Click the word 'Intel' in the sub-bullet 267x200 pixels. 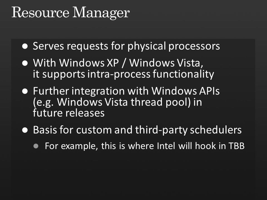[166, 146]
